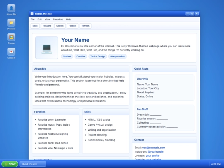Click the Back toolbar button
Viewport: 224px width, 168px height.
[x=35, y=26]
